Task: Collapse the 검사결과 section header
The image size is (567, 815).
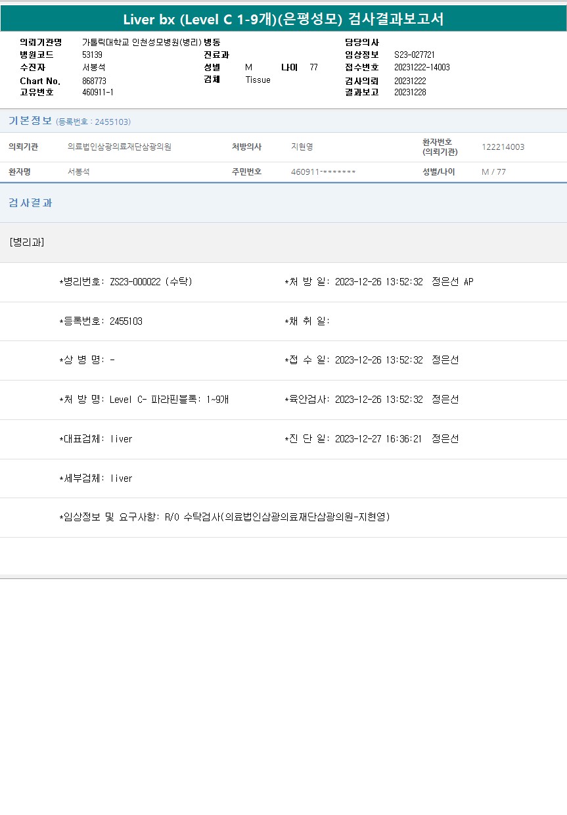Action: pos(30,202)
